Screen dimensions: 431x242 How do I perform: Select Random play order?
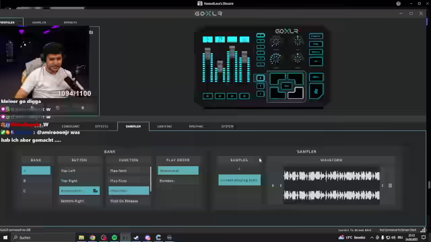(178, 181)
